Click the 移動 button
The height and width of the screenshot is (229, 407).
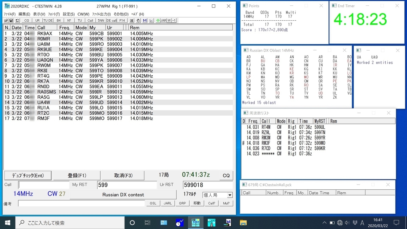point(197,203)
